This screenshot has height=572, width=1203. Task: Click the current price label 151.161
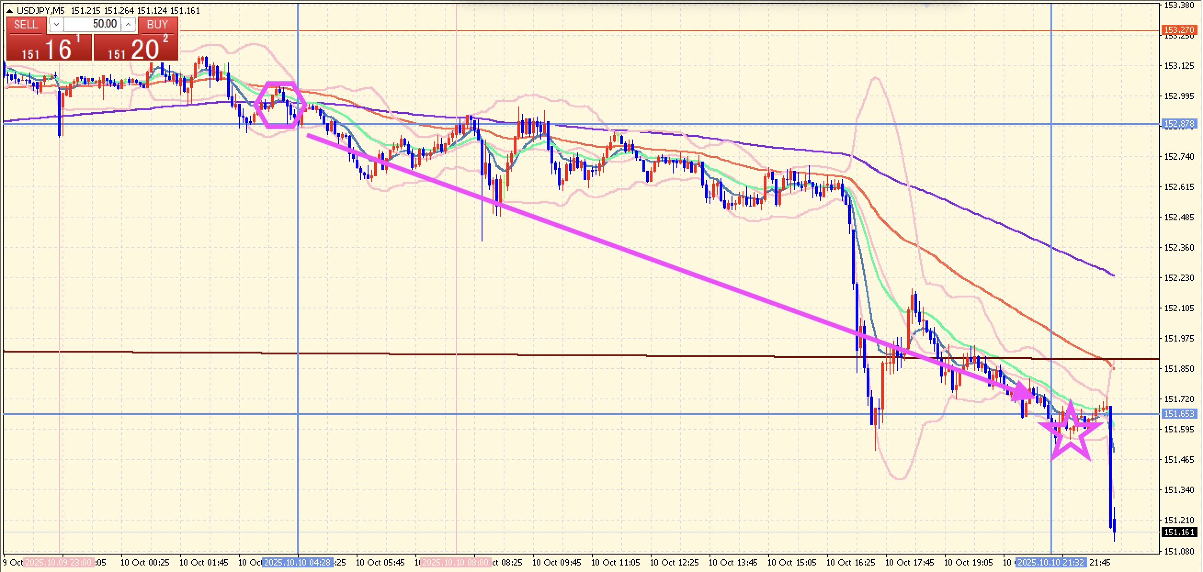(1179, 533)
